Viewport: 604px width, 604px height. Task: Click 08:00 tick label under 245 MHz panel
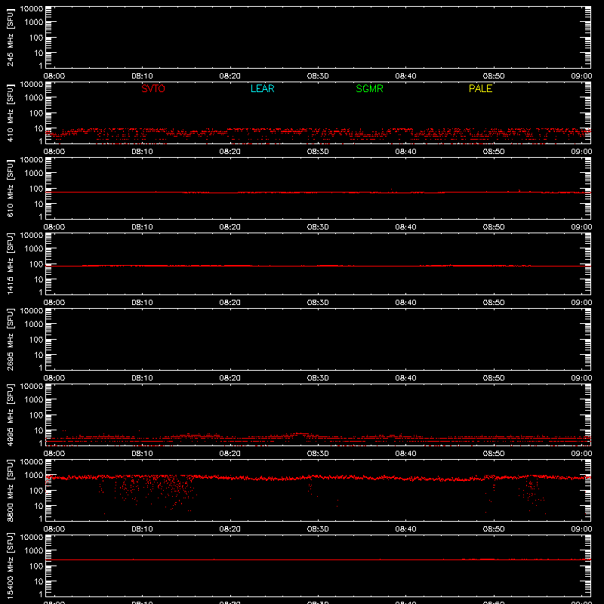tap(54, 76)
